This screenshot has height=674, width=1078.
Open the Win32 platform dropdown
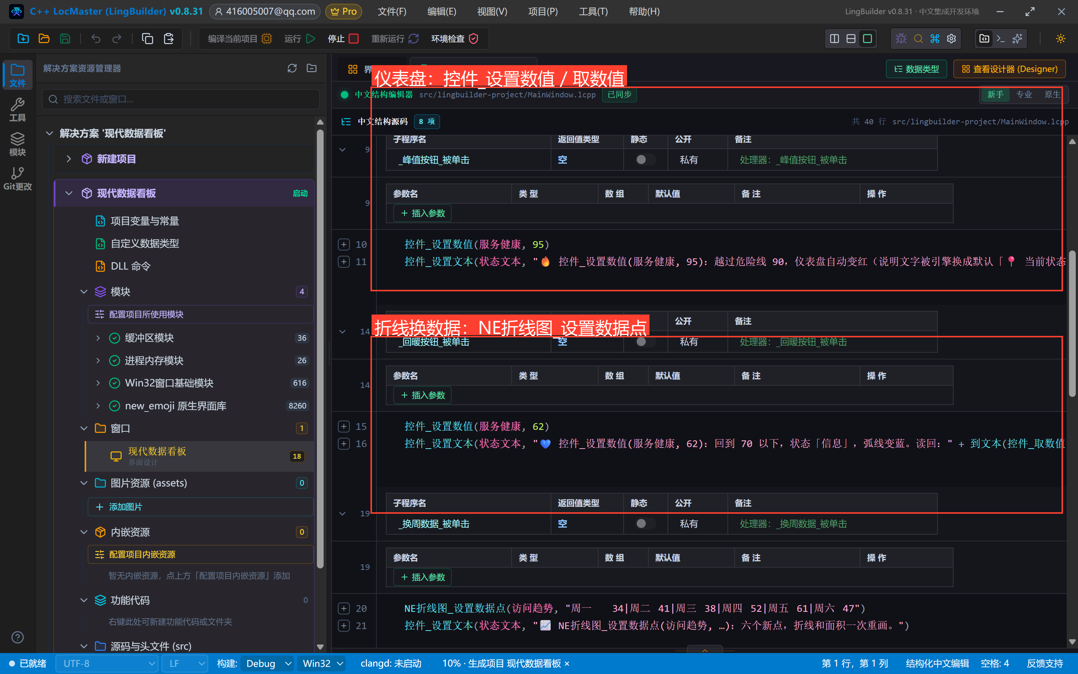pos(323,663)
